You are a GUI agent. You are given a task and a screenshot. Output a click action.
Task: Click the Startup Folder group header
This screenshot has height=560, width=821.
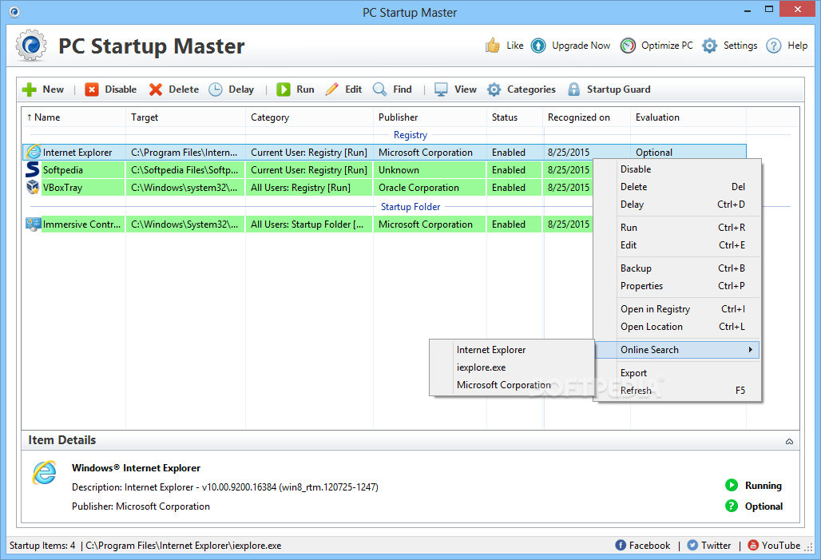[x=410, y=206]
